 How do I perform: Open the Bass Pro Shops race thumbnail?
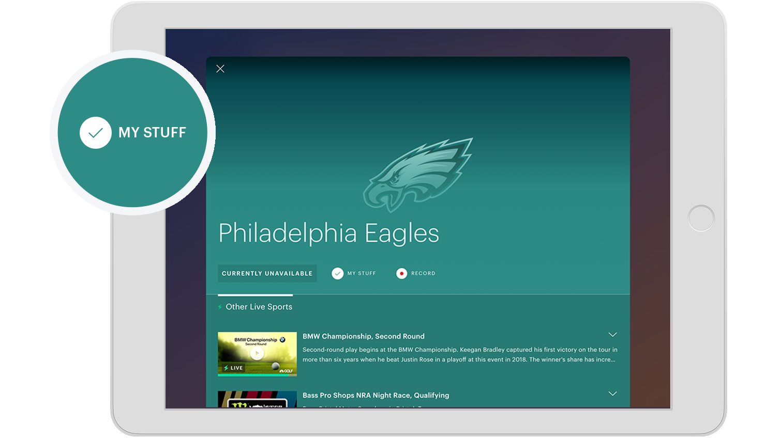click(257, 400)
